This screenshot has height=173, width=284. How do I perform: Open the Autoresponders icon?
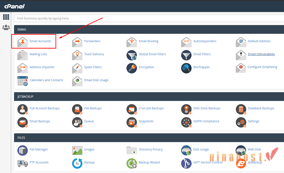pos(186,41)
